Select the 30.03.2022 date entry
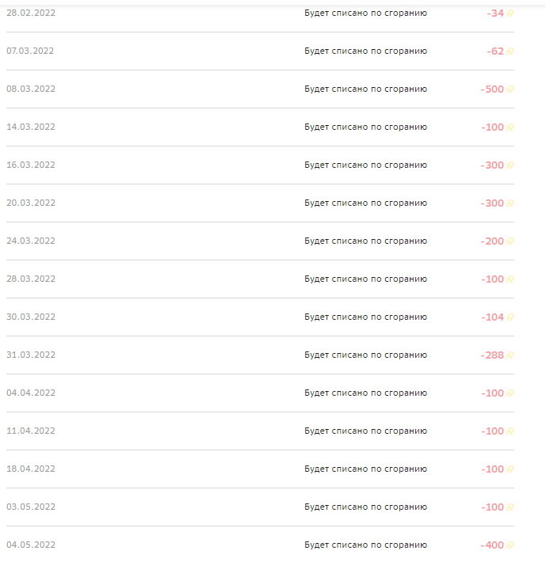The image size is (546, 562). click(x=31, y=317)
